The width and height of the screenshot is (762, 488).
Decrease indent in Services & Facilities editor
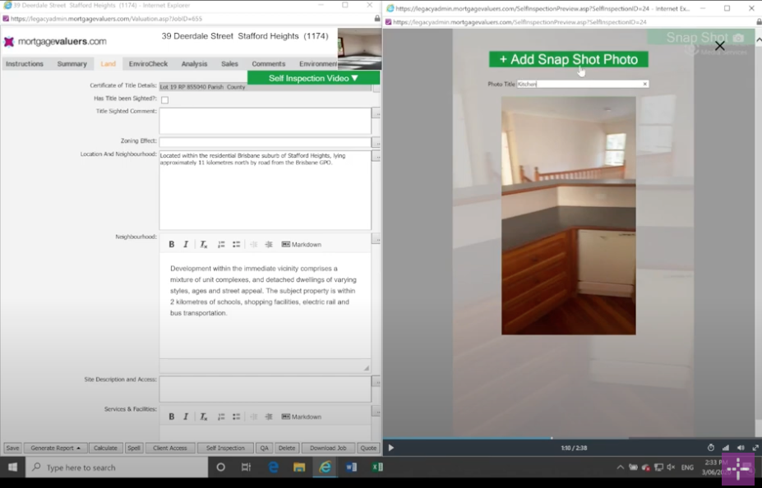point(254,417)
